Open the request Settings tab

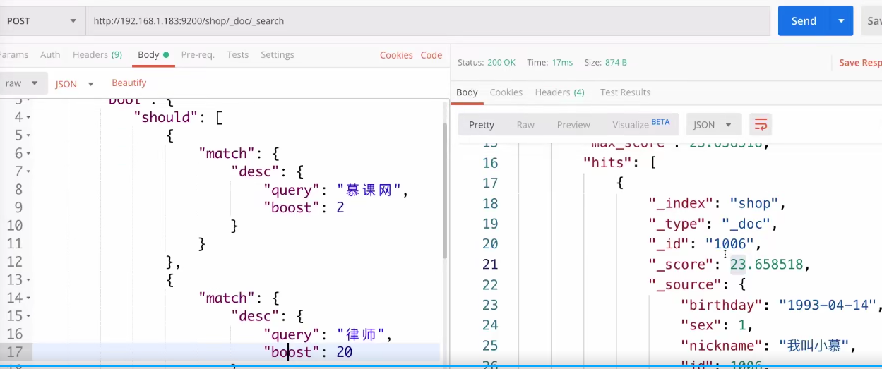coord(278,55)
